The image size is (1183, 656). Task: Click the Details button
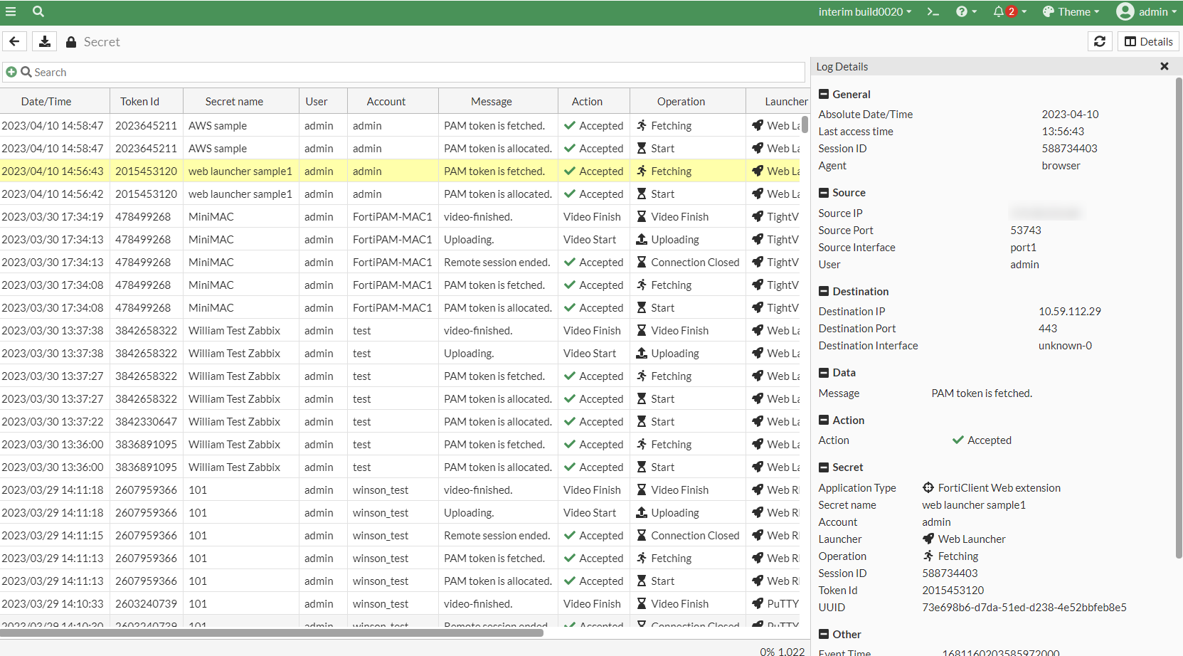(1148, 41)
